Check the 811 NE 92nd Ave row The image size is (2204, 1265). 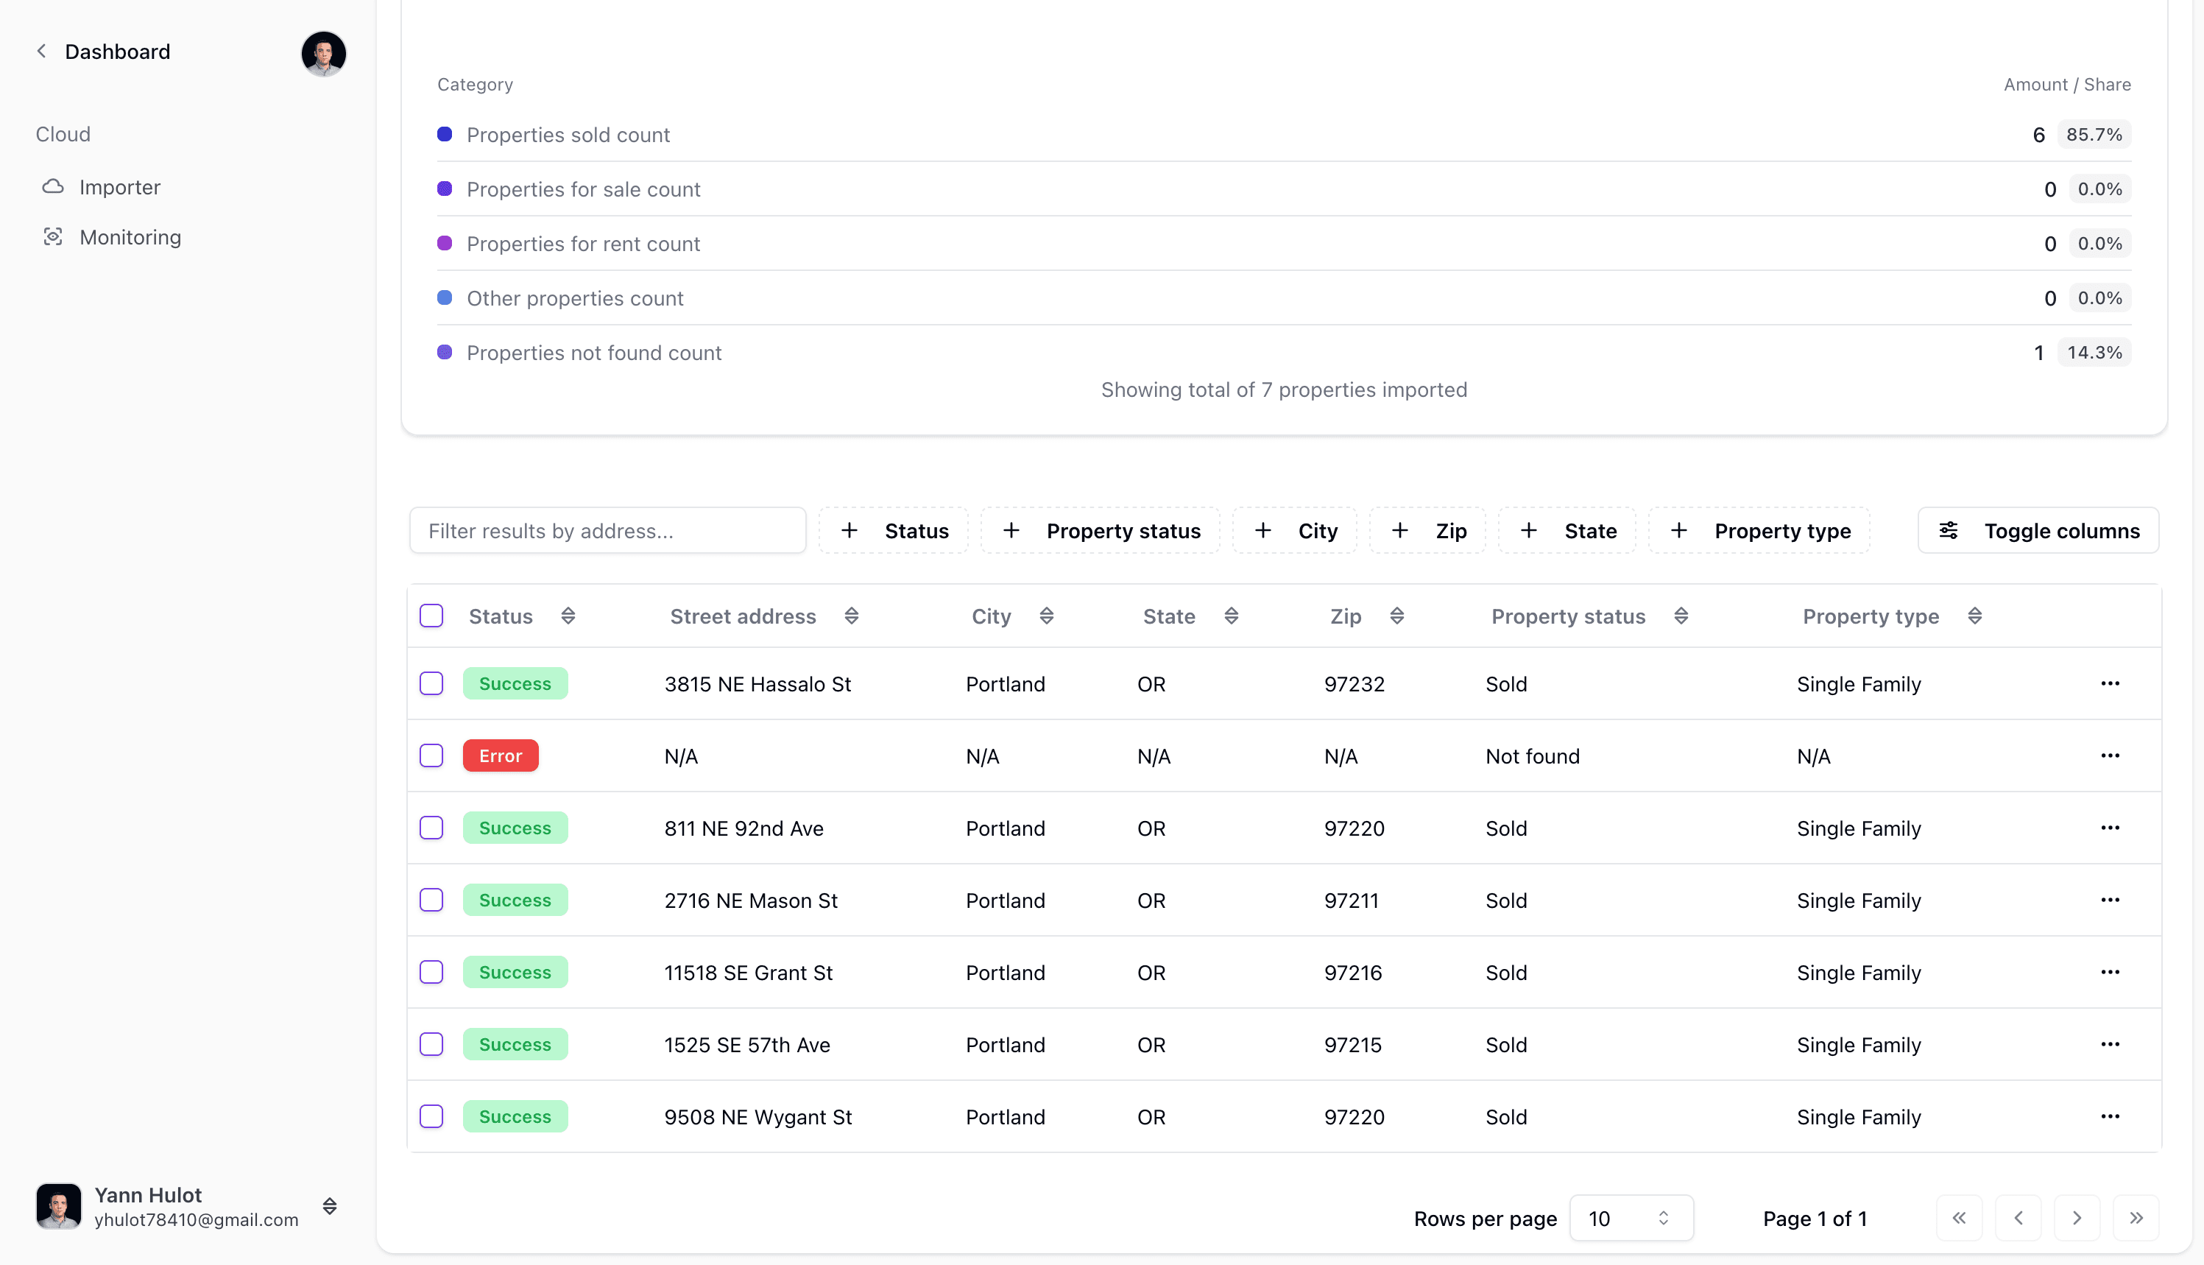click(431, 828)
